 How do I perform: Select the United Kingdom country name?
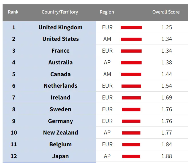pyautogui.click(x=60, y=28)
